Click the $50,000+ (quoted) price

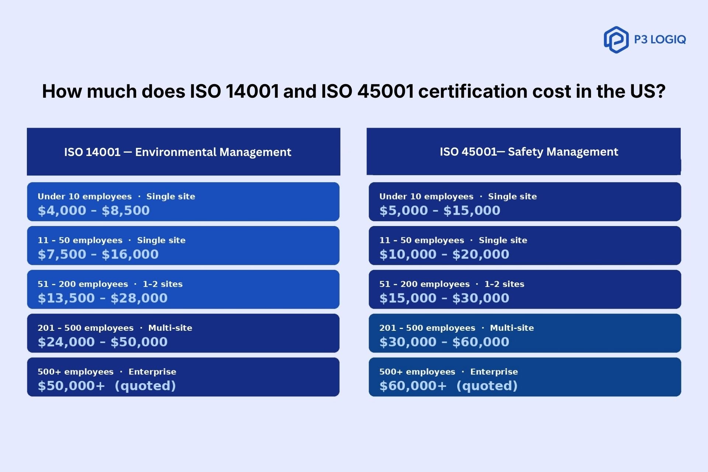coord(107,386)
